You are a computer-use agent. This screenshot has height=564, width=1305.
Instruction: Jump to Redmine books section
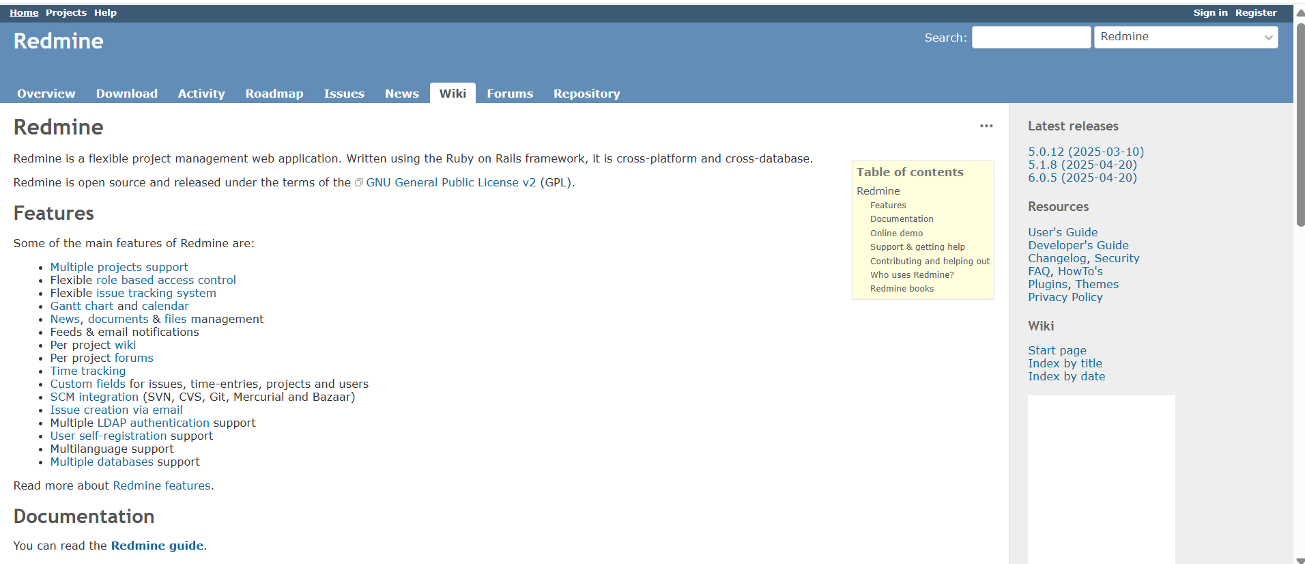click(x=902, y=289)
